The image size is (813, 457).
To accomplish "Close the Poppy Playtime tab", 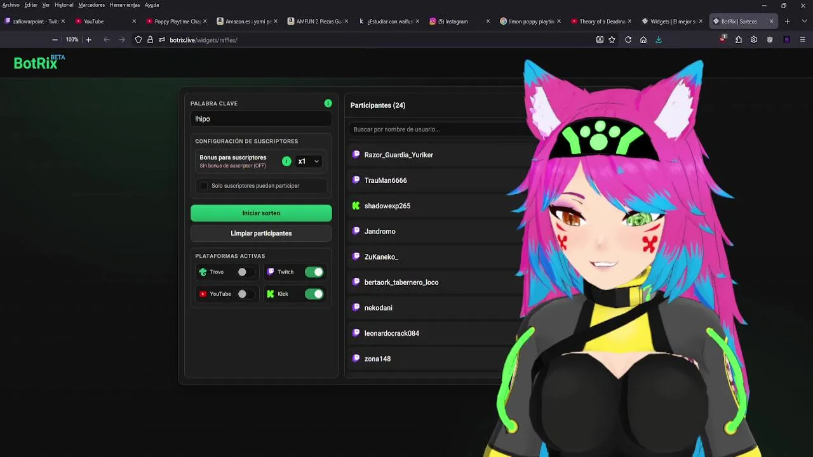I will (x=205, y=21).
